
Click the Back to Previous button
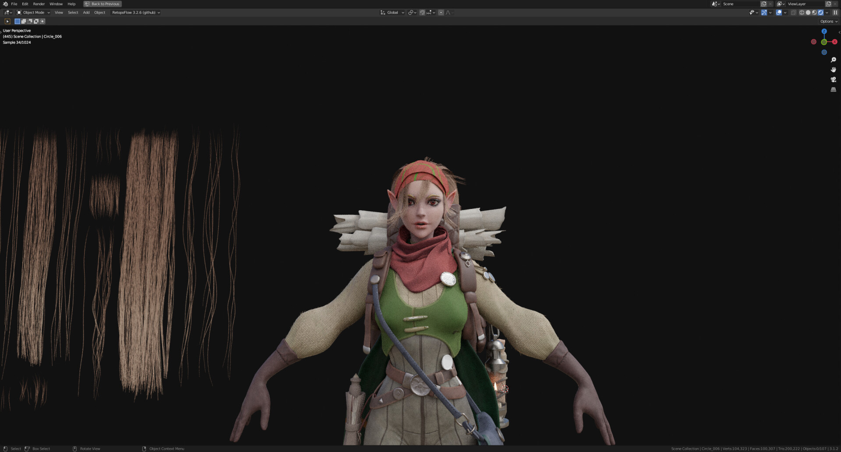(102, 4)
